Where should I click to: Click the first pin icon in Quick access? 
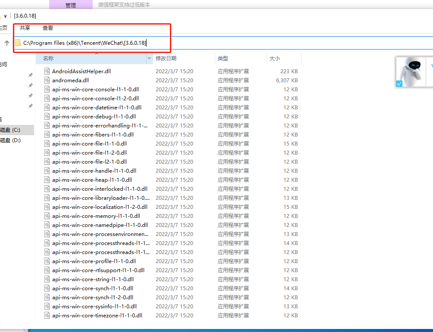pyautogui.click(x=30, y=75)
